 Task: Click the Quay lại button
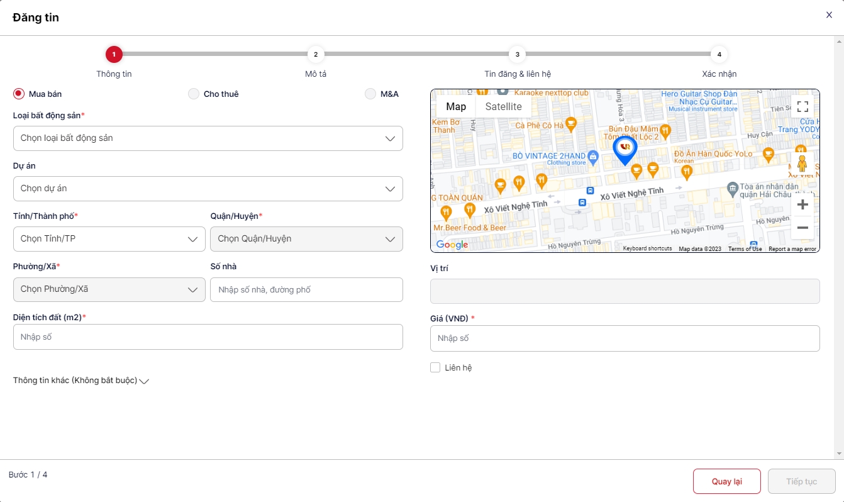pyautogui.click(x=726, y=481)
